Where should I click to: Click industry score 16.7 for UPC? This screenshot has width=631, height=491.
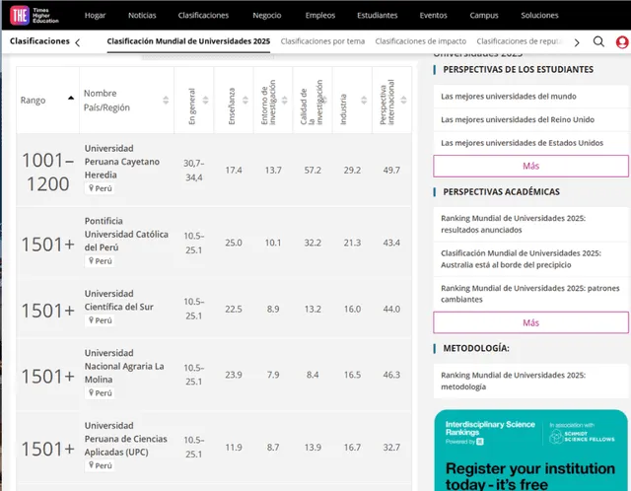352,448
